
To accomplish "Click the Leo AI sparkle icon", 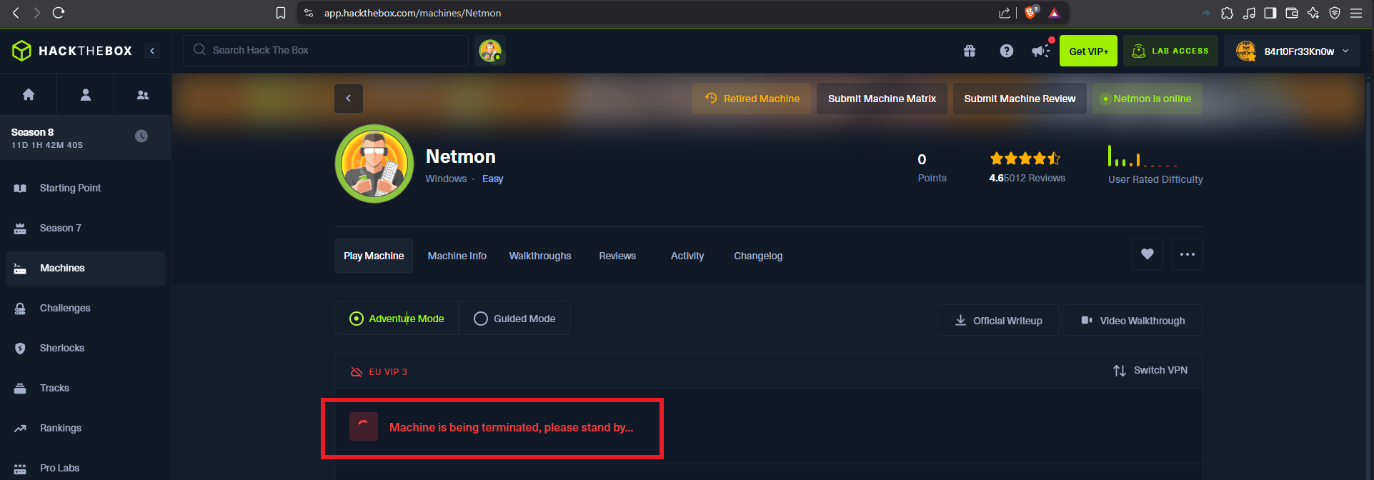I will point(1313,13).
